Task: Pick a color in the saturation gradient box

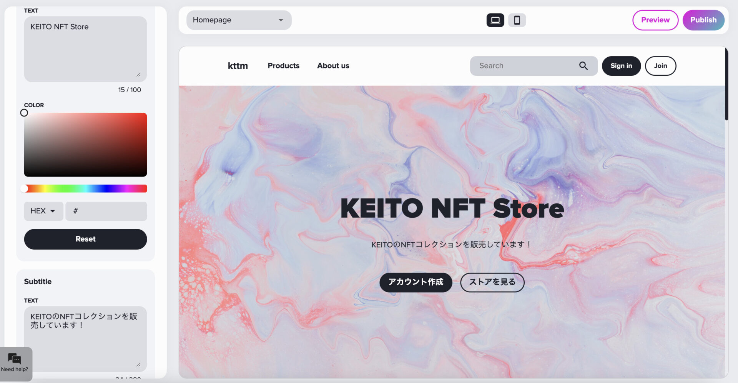Action: pos(85,145)
